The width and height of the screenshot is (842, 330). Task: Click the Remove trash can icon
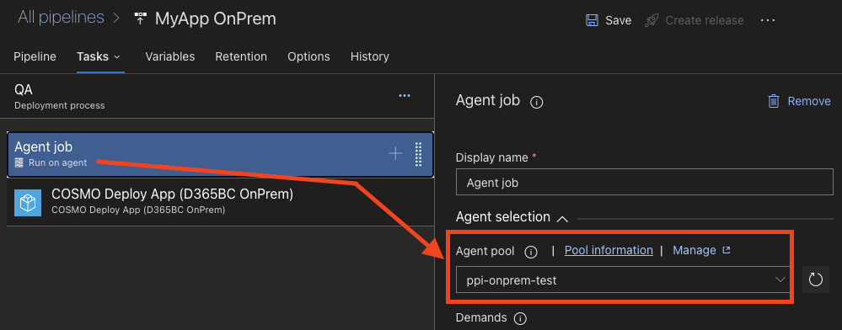(773, 101)
